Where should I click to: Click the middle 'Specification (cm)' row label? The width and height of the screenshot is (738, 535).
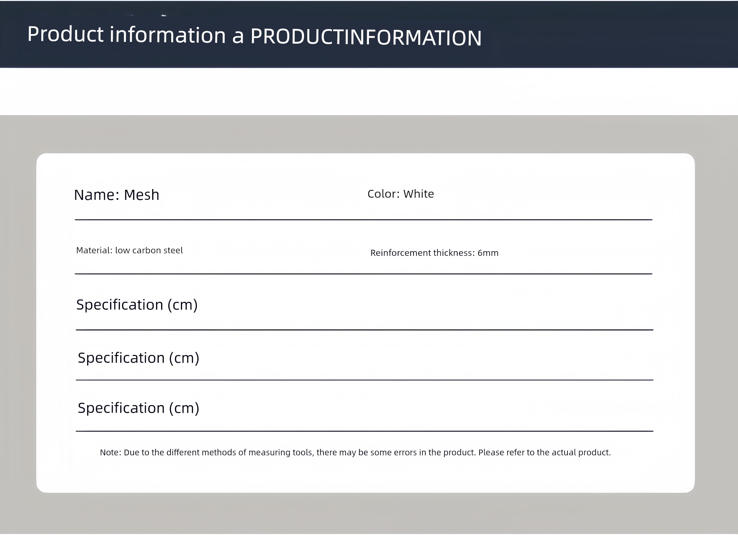pyautogui.click(x=138, y=358)
